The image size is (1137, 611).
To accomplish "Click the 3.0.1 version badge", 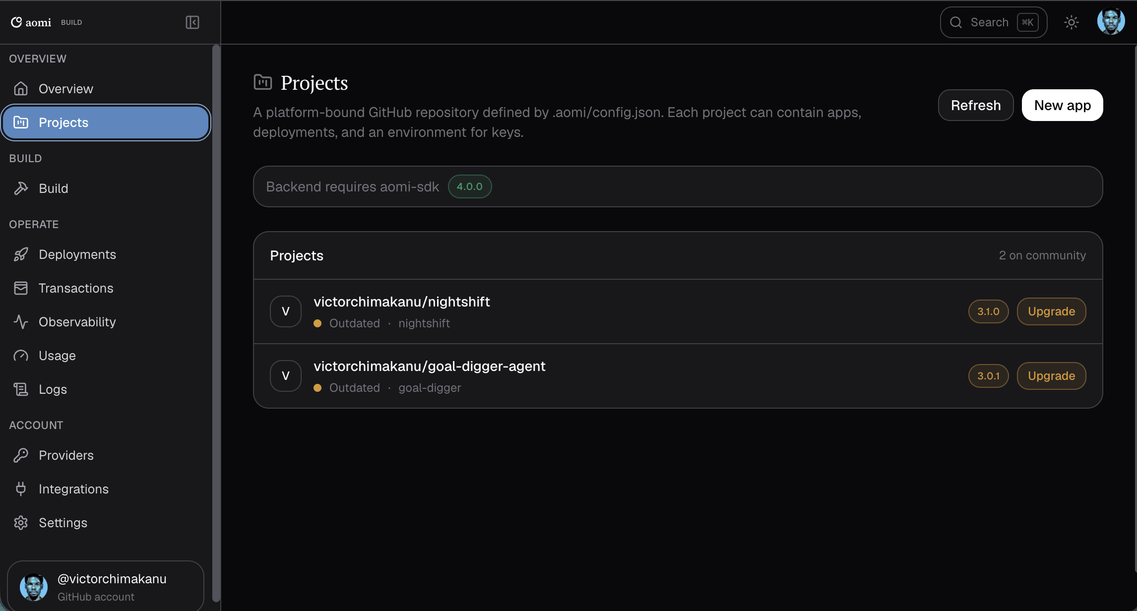I will [989, 376].
